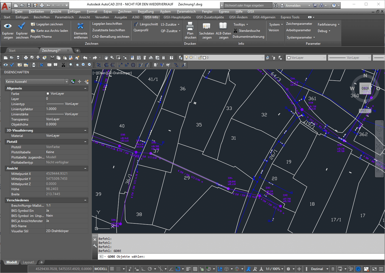Open the Bemaßung menu
Image resolution: width=385 pixels, height=273 pixels.
click(x=146, y=12)
